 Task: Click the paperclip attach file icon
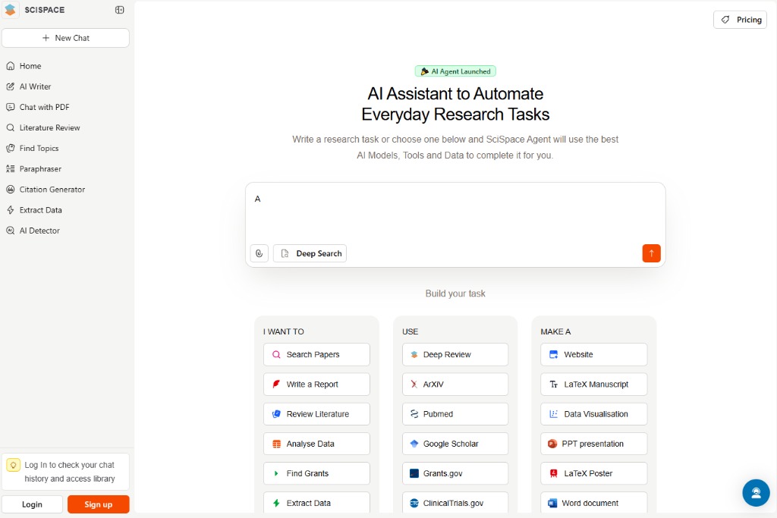(260, 253)
